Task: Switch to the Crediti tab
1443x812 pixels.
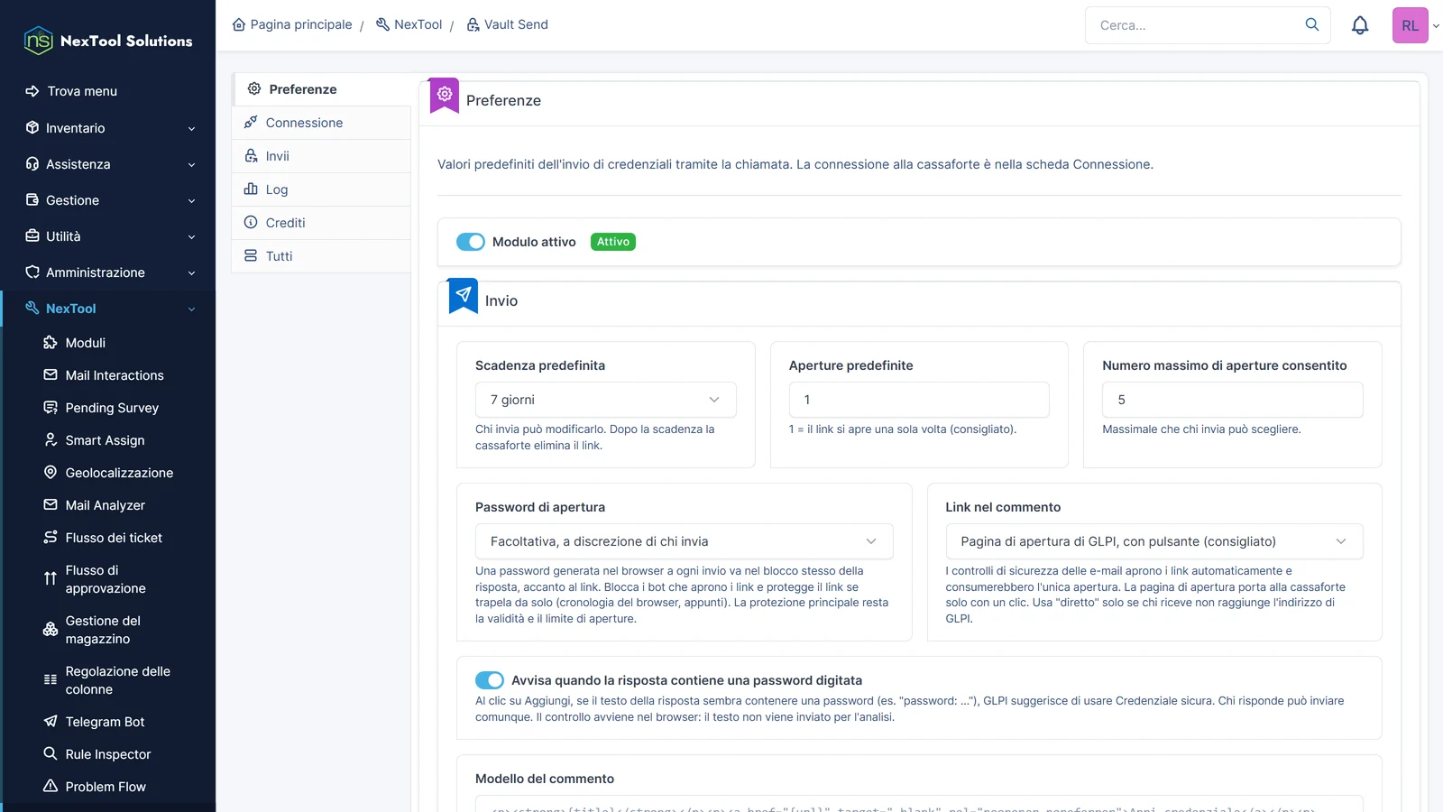Action: coord(321,223)
